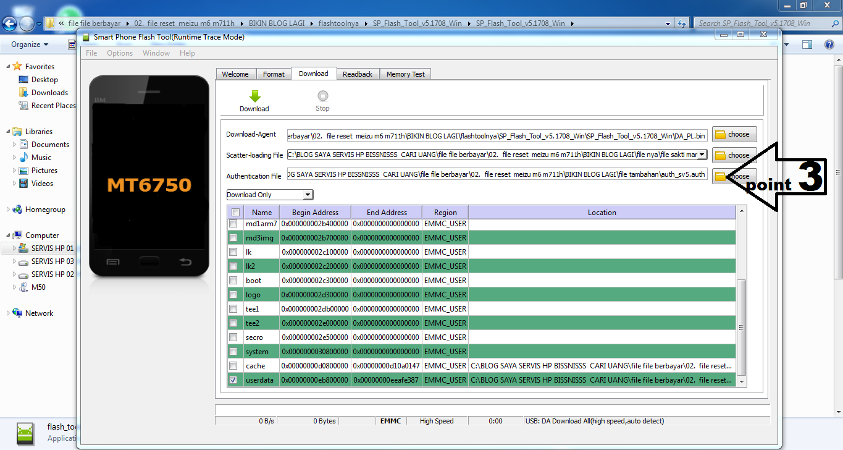Select Computer in the navigation pane
The width and height of the screenshot is (843, 450).
(42, 236)
